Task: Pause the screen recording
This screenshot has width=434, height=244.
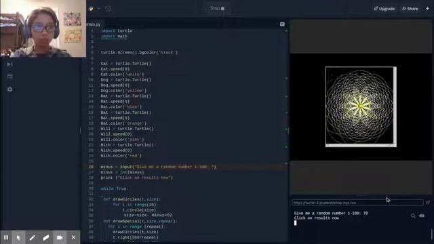Action: 6,237
